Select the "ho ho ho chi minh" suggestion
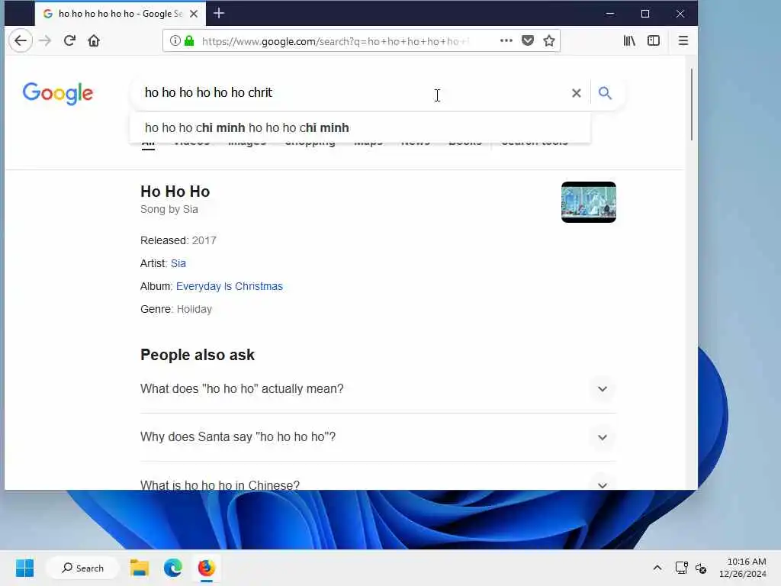This screenshot has height=586, width=781. pyautogui.click(x=360, y=128)
